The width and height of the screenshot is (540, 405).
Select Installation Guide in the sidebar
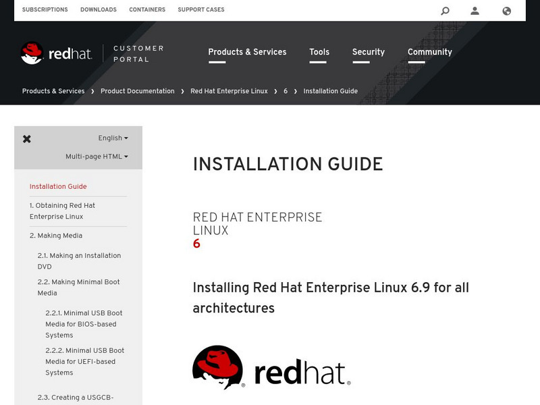pos(57,186)
